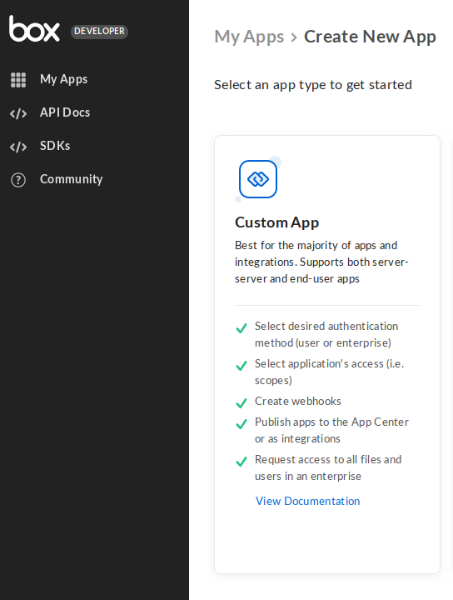
Task: Click the DEVELOPER badge
Action: (x=99, y=31)
